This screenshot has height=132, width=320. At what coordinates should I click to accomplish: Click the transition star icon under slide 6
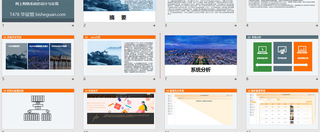pyautogui.click(x=154, y=79)
